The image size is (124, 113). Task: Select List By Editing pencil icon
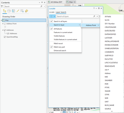(18, 11)
